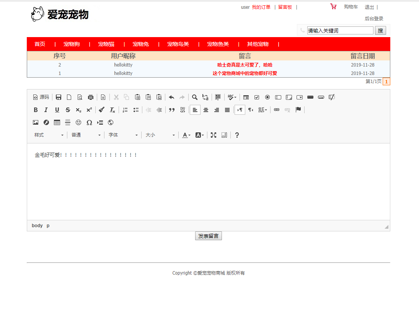Viewport: 419px width, 314px height.
Task: Insert a table using the table icon
Action: click(x=57, y=122)
